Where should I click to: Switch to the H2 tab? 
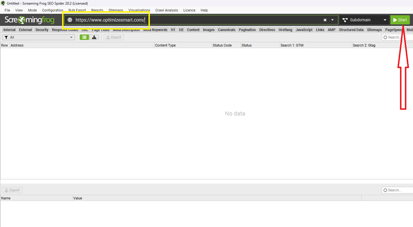[181, 30]
